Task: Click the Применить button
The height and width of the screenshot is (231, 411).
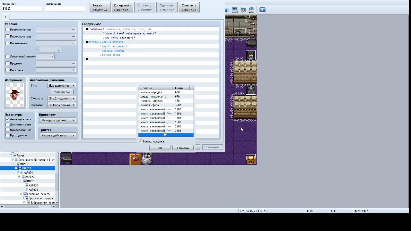Action: point(213,147)
